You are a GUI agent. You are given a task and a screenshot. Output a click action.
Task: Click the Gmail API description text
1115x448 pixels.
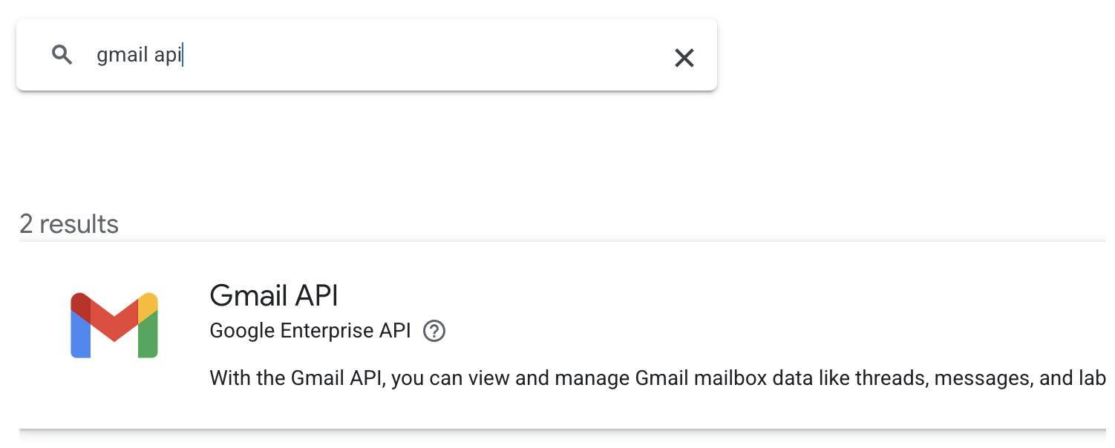pos(520,378)
